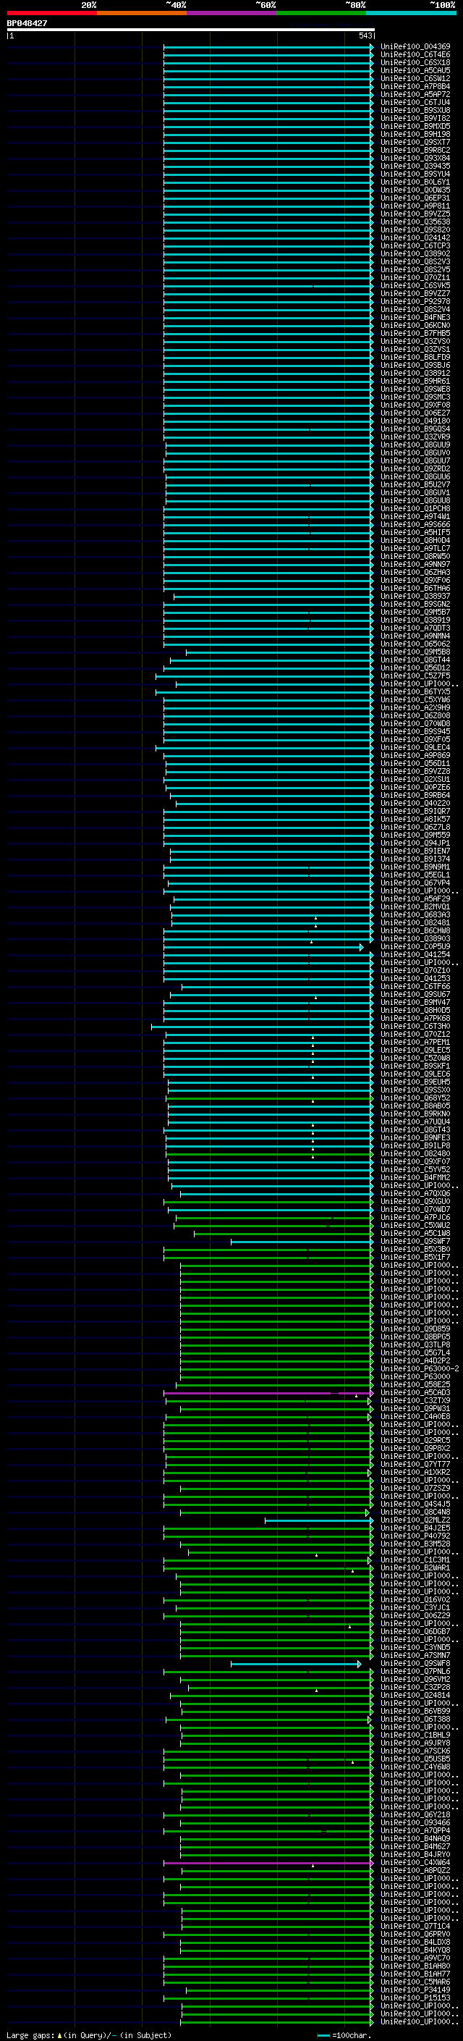Click the white query sequence bar
Viewport: 463px width, 2041px height.
pos(191,30)
